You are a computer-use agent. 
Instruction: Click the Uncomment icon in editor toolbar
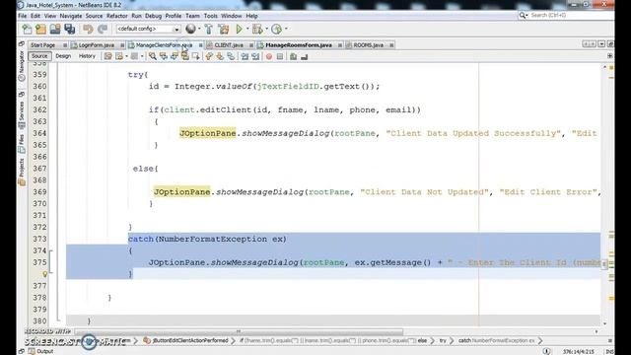305,57
